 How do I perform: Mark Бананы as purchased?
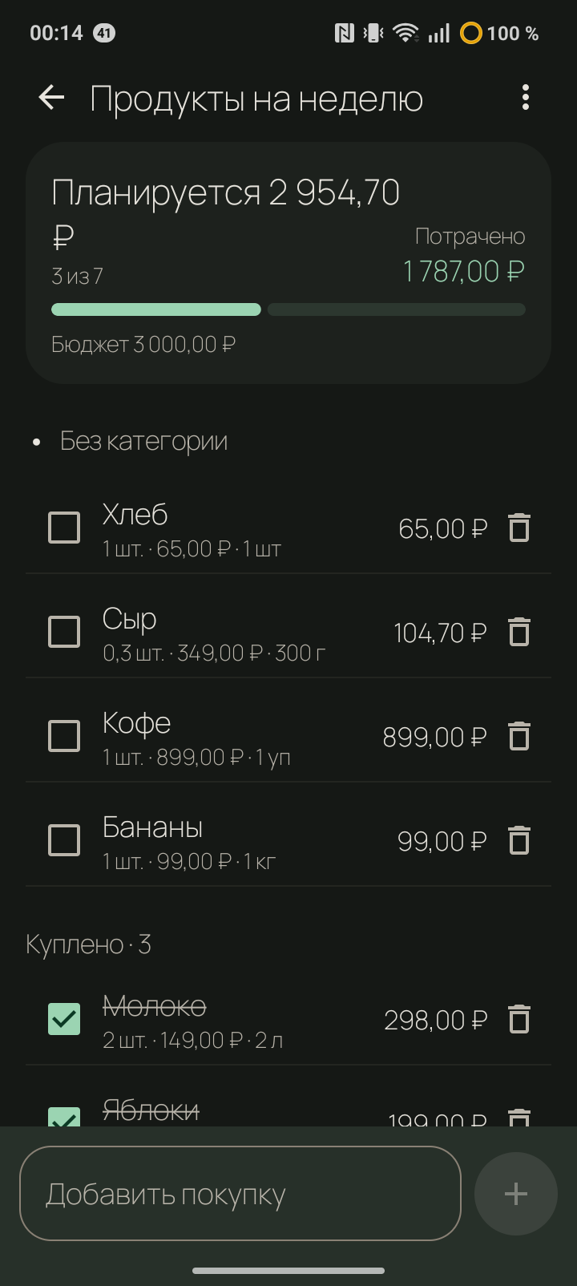(64, 841)
